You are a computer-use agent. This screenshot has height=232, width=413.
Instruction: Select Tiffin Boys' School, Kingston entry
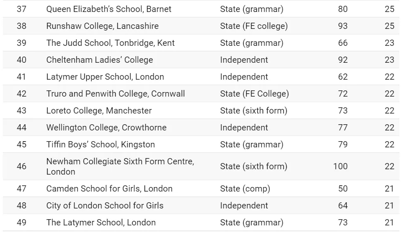[x=101, y=144]
